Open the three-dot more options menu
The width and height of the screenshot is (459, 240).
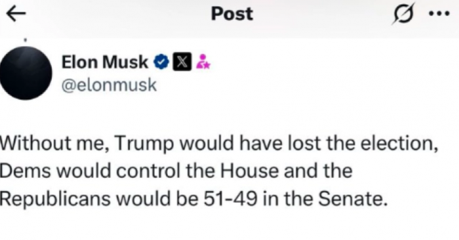pos(439,14)
